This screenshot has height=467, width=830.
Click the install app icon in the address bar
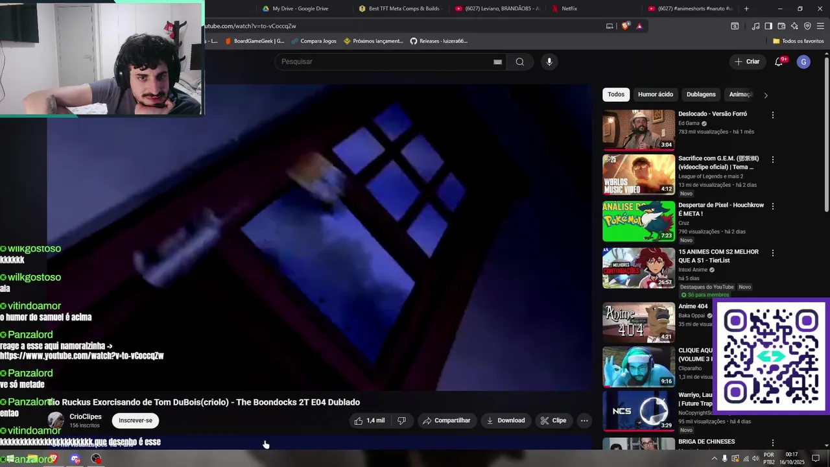pos(610,26)
